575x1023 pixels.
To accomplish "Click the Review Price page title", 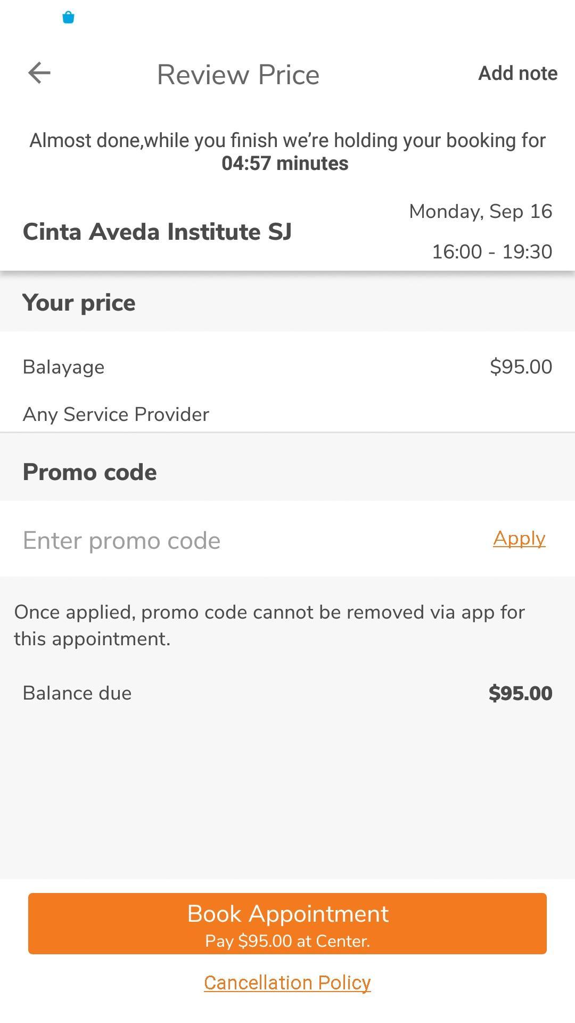I will pyautogui.click(x=238, y=75).
